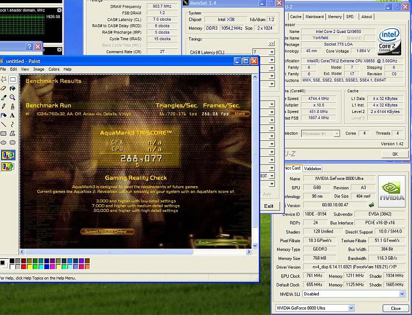Pick the black color swatch in Paint

(12, 261)
